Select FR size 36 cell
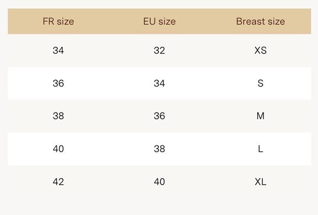 [58, 83]
